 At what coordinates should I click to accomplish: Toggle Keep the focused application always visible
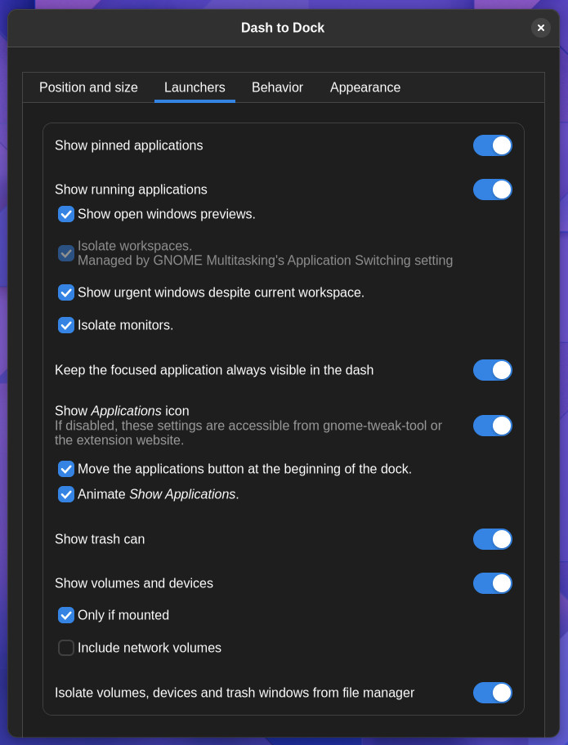tap(492, 370)
